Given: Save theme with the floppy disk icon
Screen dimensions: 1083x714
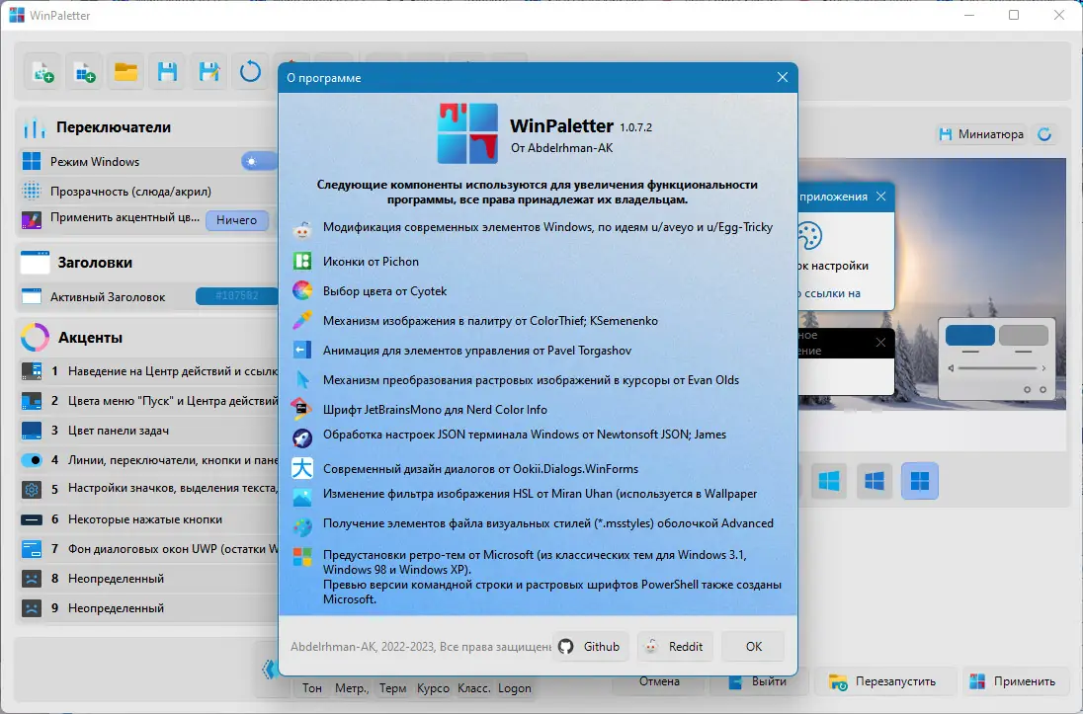Looking at the screenshot, I should [x=167, y=72].
